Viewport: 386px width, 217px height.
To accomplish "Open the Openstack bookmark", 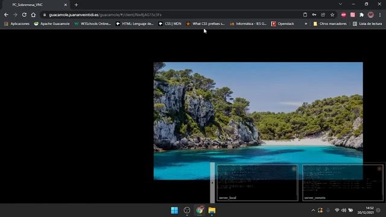I will (x=283, y=24).
